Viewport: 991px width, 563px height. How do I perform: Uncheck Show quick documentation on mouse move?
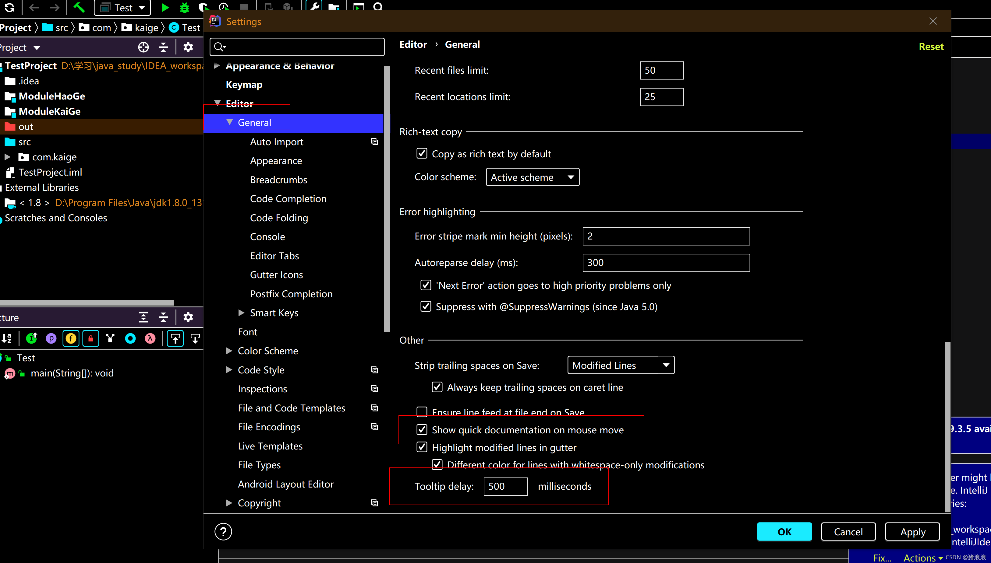tap(422, 430)
